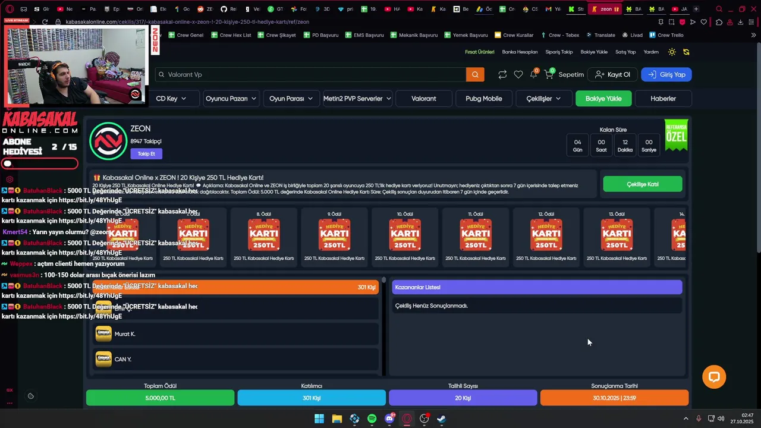Viewport: 761px width, 428px height.
Task: Open the Crew Trello bookmark
Action: coord(666,35)
